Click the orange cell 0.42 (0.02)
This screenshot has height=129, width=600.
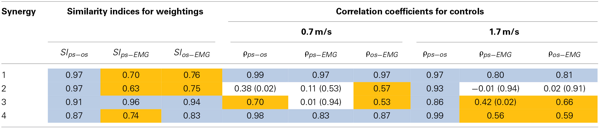(496, 102)
